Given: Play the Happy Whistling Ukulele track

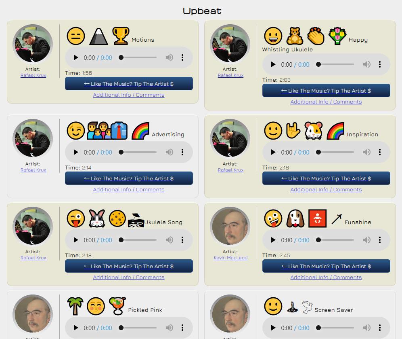Looking at the screenshot, I should click(273, 64).
